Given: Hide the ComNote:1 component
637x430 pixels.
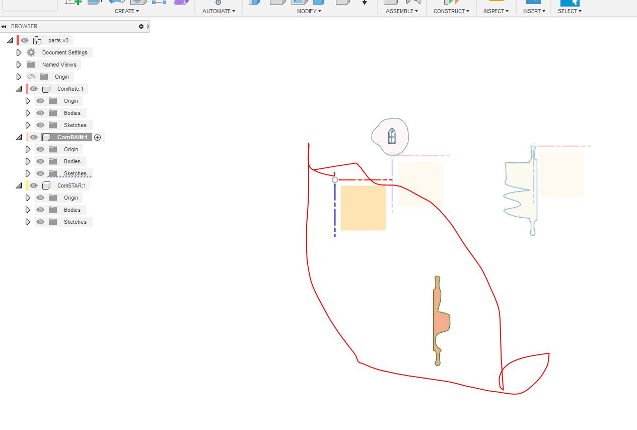Looking at the screenshot, I should (x=33, y=89).
